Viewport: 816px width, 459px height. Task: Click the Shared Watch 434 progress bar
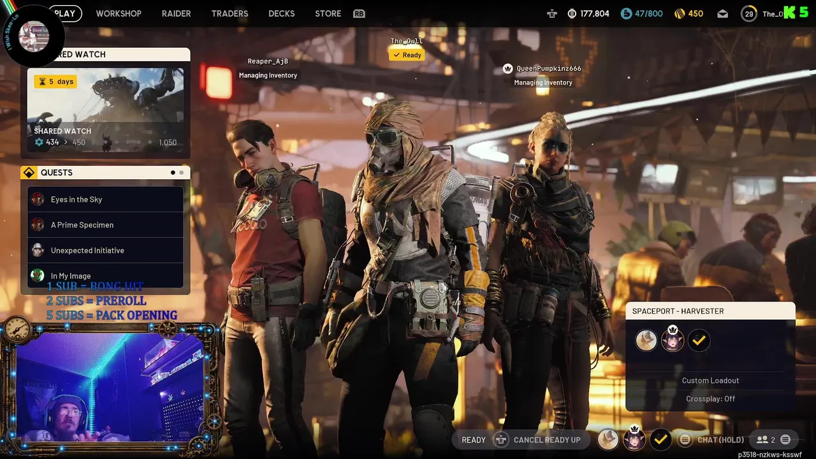pyautogui.click(x=105, y=142)
